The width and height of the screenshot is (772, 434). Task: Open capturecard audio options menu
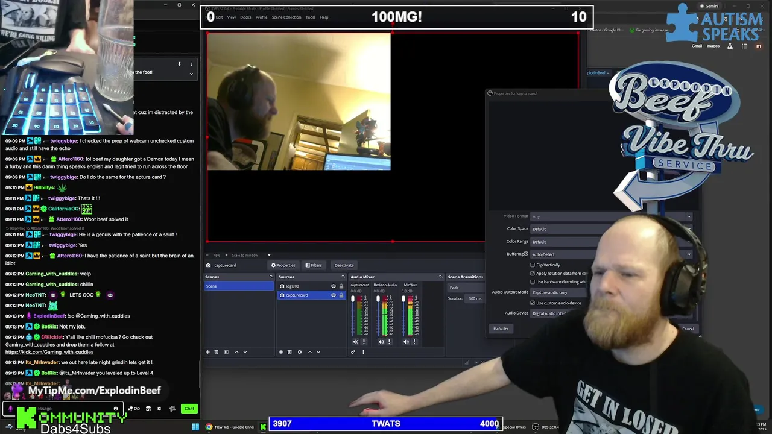click(364, 342)
